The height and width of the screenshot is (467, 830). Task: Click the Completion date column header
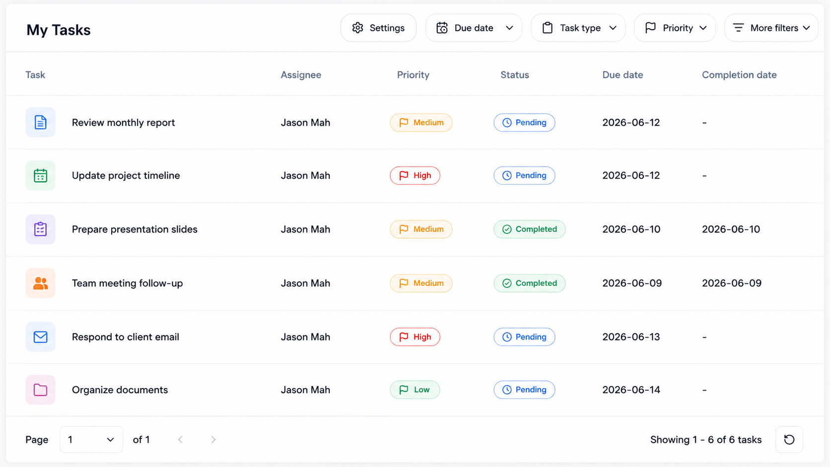tap(739, 75)
